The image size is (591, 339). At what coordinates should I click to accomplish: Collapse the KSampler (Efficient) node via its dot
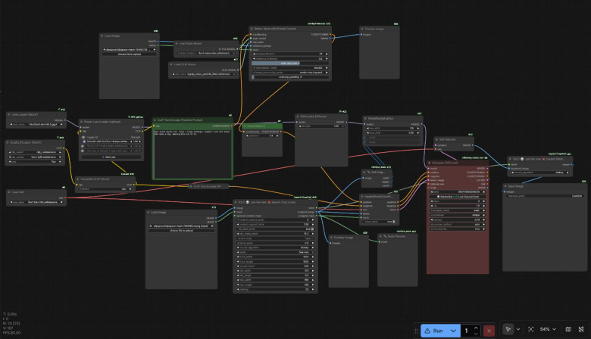(x=430, y=163)
